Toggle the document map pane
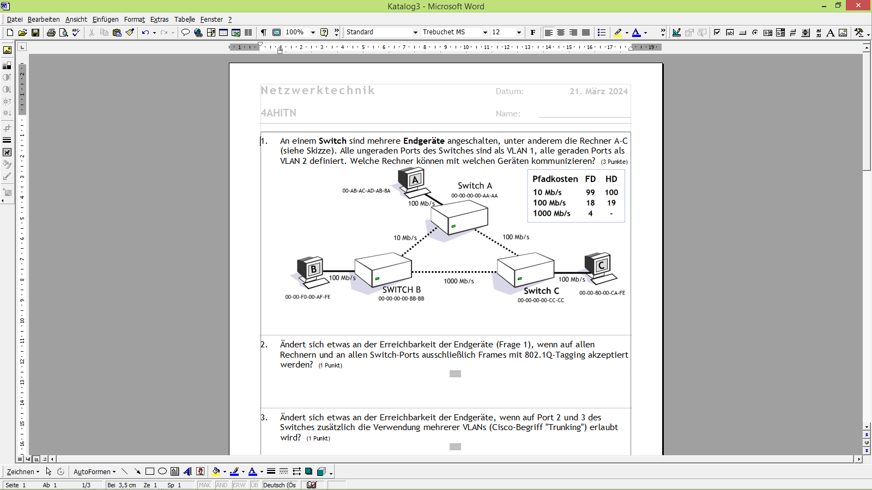The image size is (872, 490). tap(276, 33)
